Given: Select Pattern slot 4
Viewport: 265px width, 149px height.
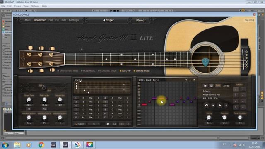Looking at the screenshot, I should (x=243, y=96).
